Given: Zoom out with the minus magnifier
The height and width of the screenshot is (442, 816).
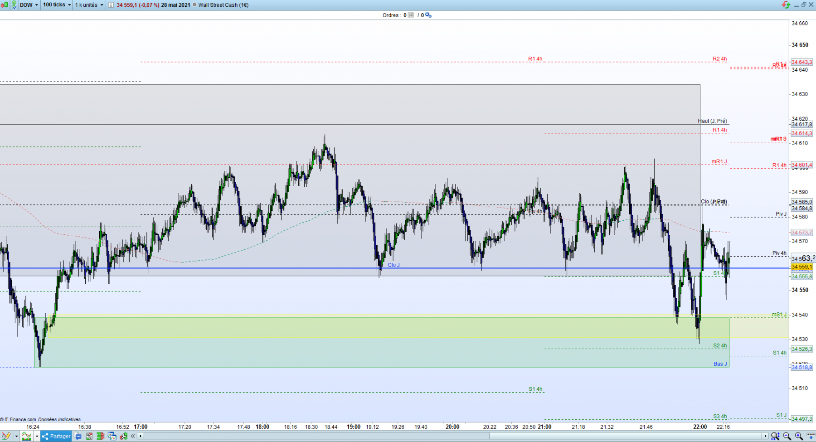Looking at the screenshot, I should 787,436.
